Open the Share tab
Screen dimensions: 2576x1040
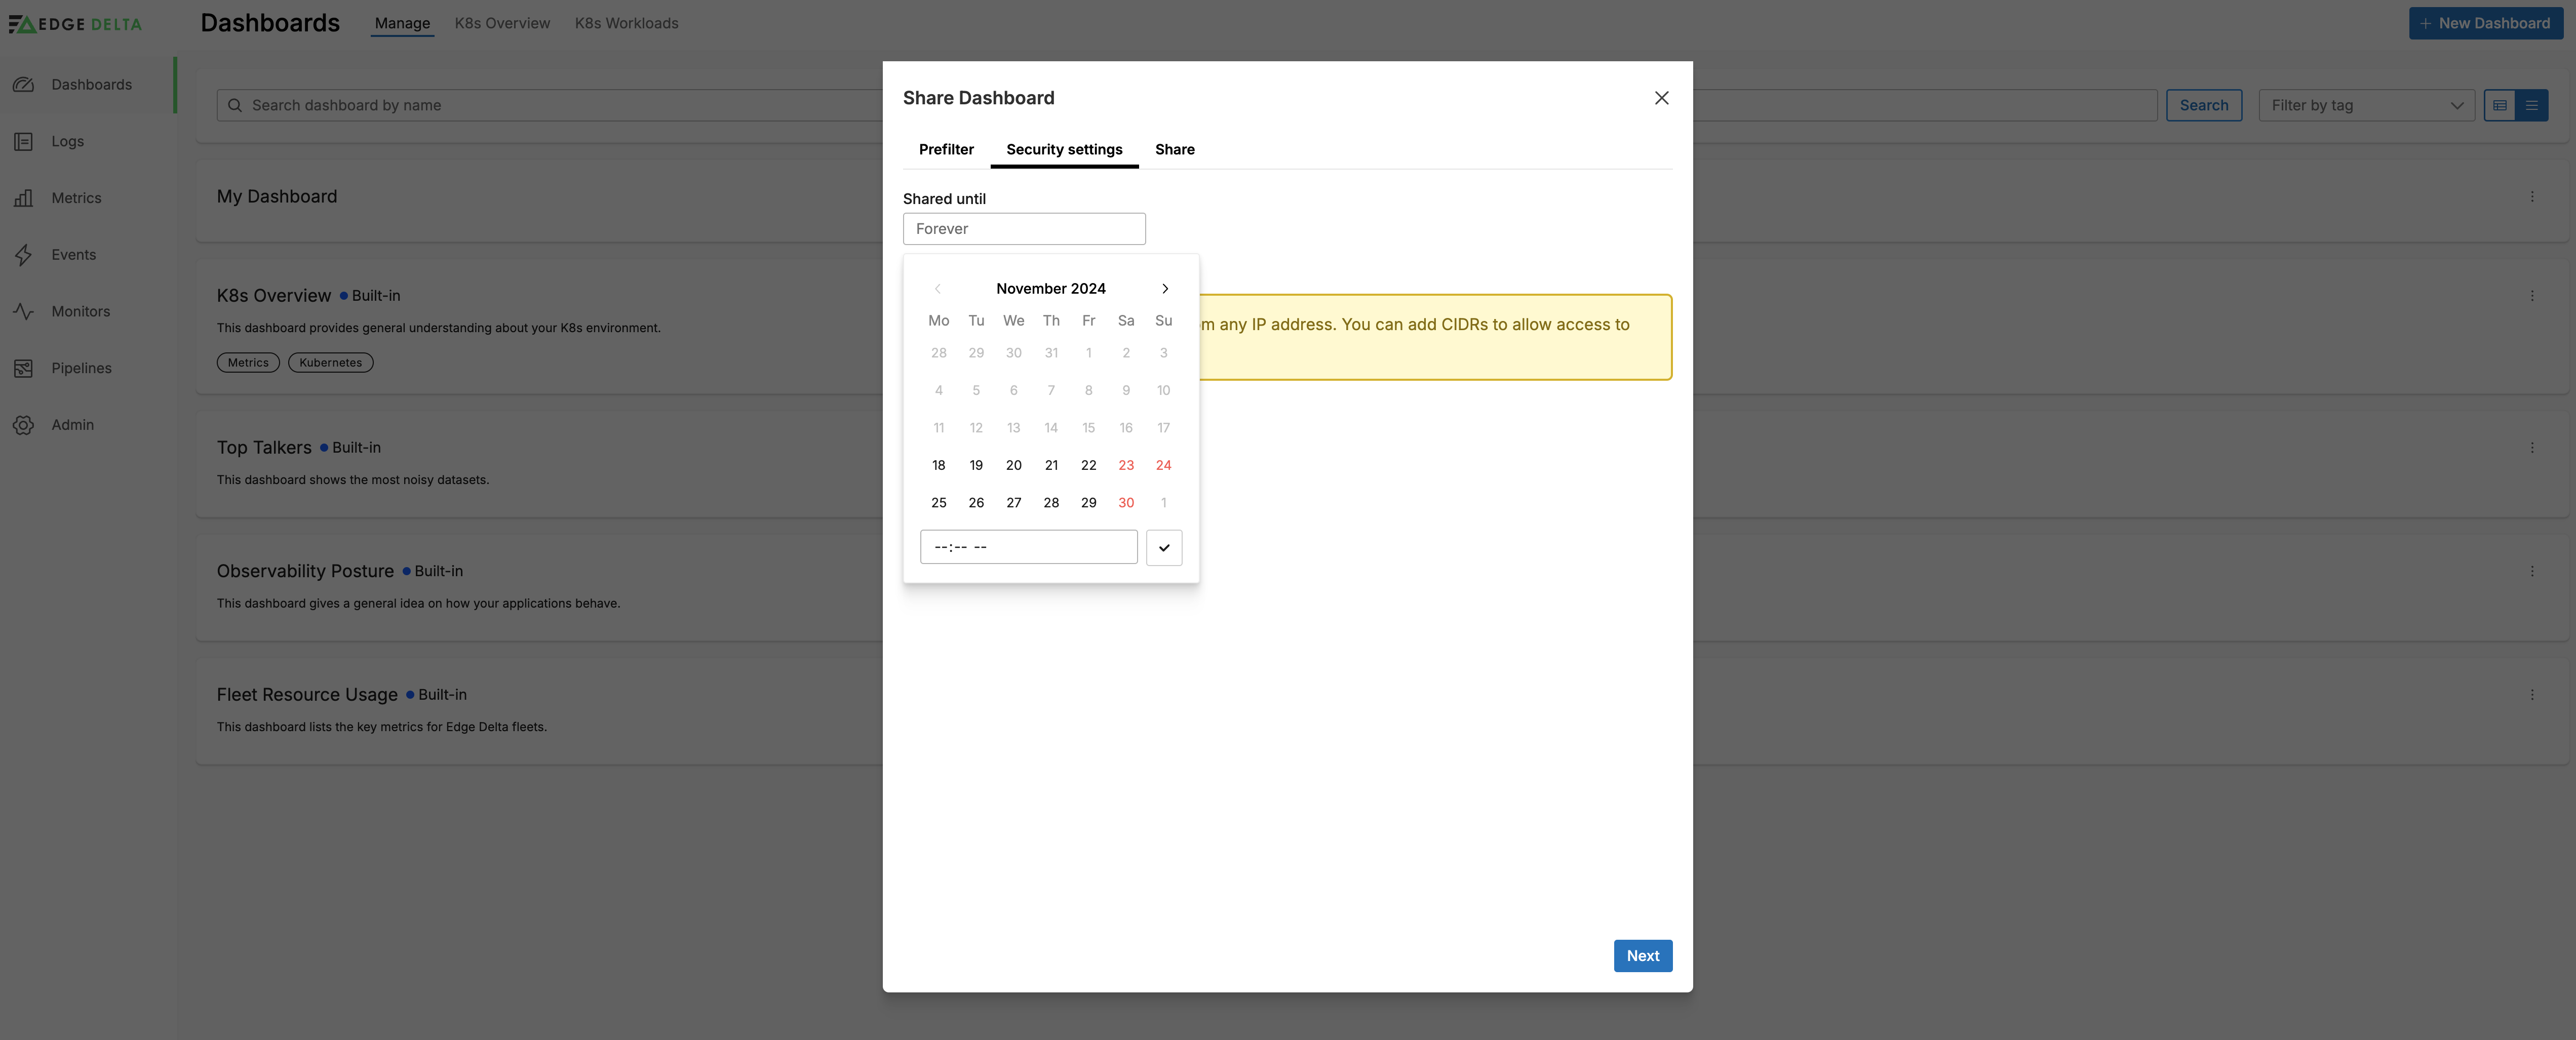click(1174, 150)
